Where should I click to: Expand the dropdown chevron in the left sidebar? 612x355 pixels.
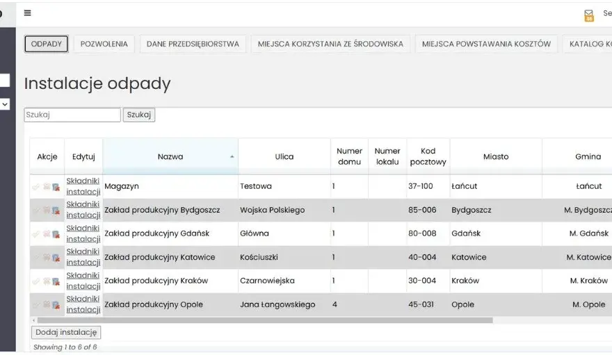pyautogui.click(x=5, y=104)
